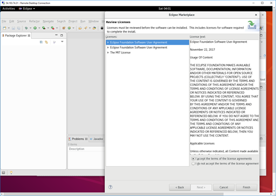This screenshot has width=276, height=196.
Task: Open the clock showing Sat 04:01
Action: coord(165,9)
